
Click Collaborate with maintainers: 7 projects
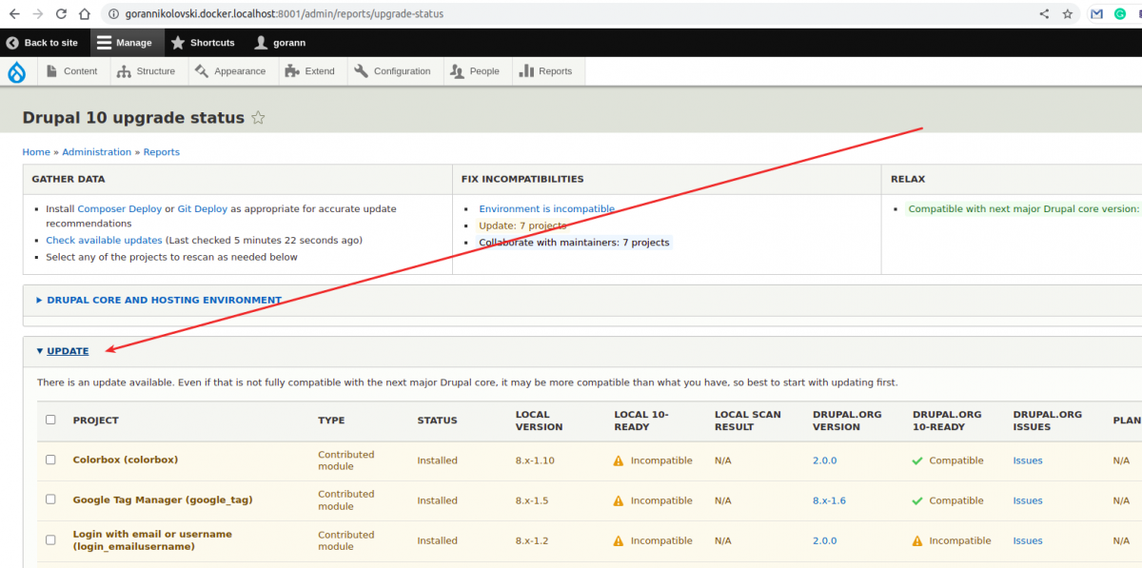(575, 243)
